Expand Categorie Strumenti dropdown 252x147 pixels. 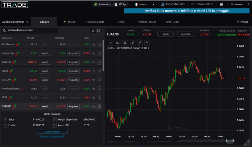point(15,22)
